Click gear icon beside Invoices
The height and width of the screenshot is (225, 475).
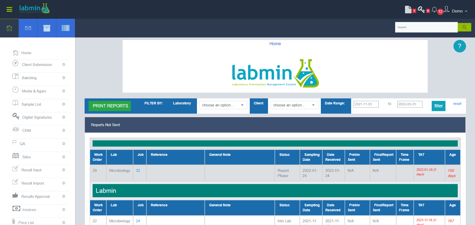[64, 210]
